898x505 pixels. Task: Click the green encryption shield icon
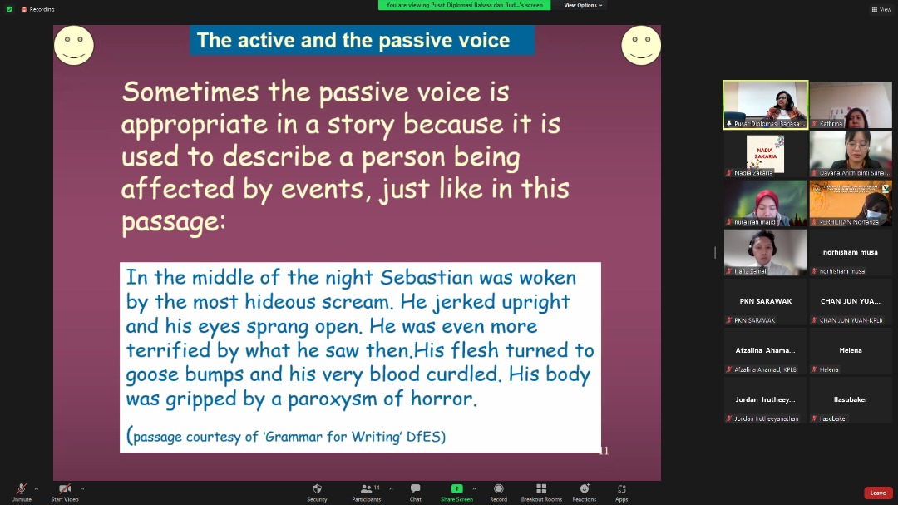tap(9, 9)
